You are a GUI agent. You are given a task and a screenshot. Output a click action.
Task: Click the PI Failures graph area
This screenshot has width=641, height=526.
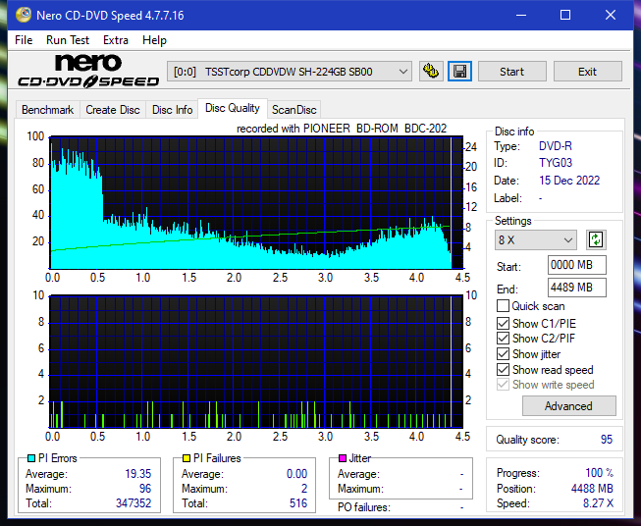(256, 361)
